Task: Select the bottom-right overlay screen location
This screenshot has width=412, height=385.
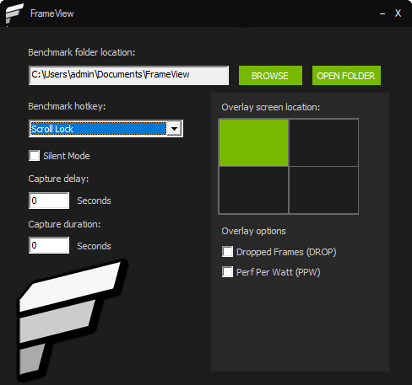Action: point(323,190)
